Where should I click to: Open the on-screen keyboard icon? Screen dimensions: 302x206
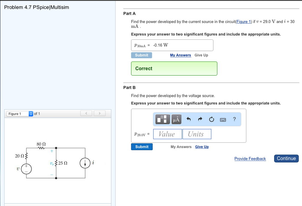(223, 119)
